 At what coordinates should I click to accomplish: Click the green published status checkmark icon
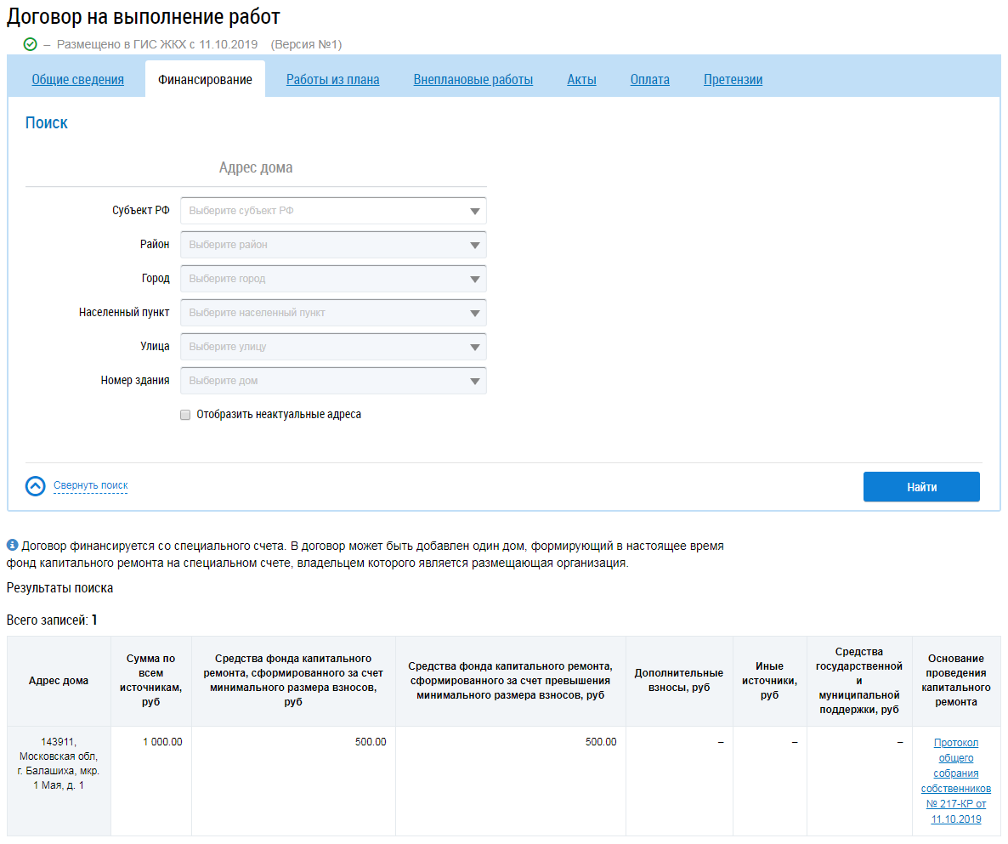click(31, 44)
